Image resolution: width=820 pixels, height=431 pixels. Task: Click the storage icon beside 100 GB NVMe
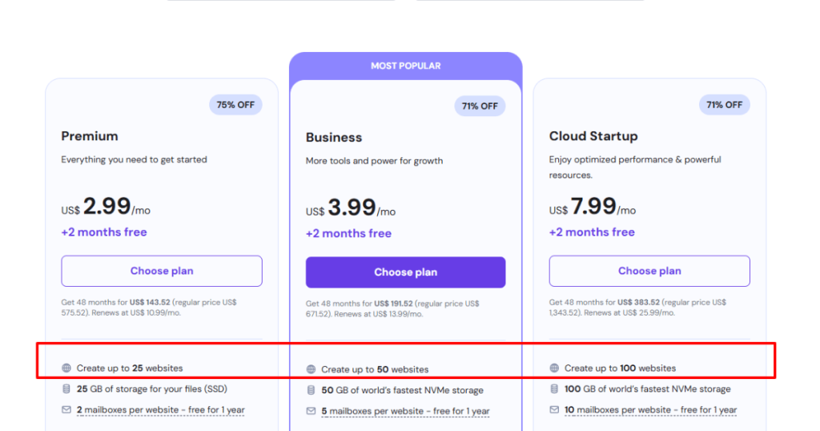pos(554,389)
